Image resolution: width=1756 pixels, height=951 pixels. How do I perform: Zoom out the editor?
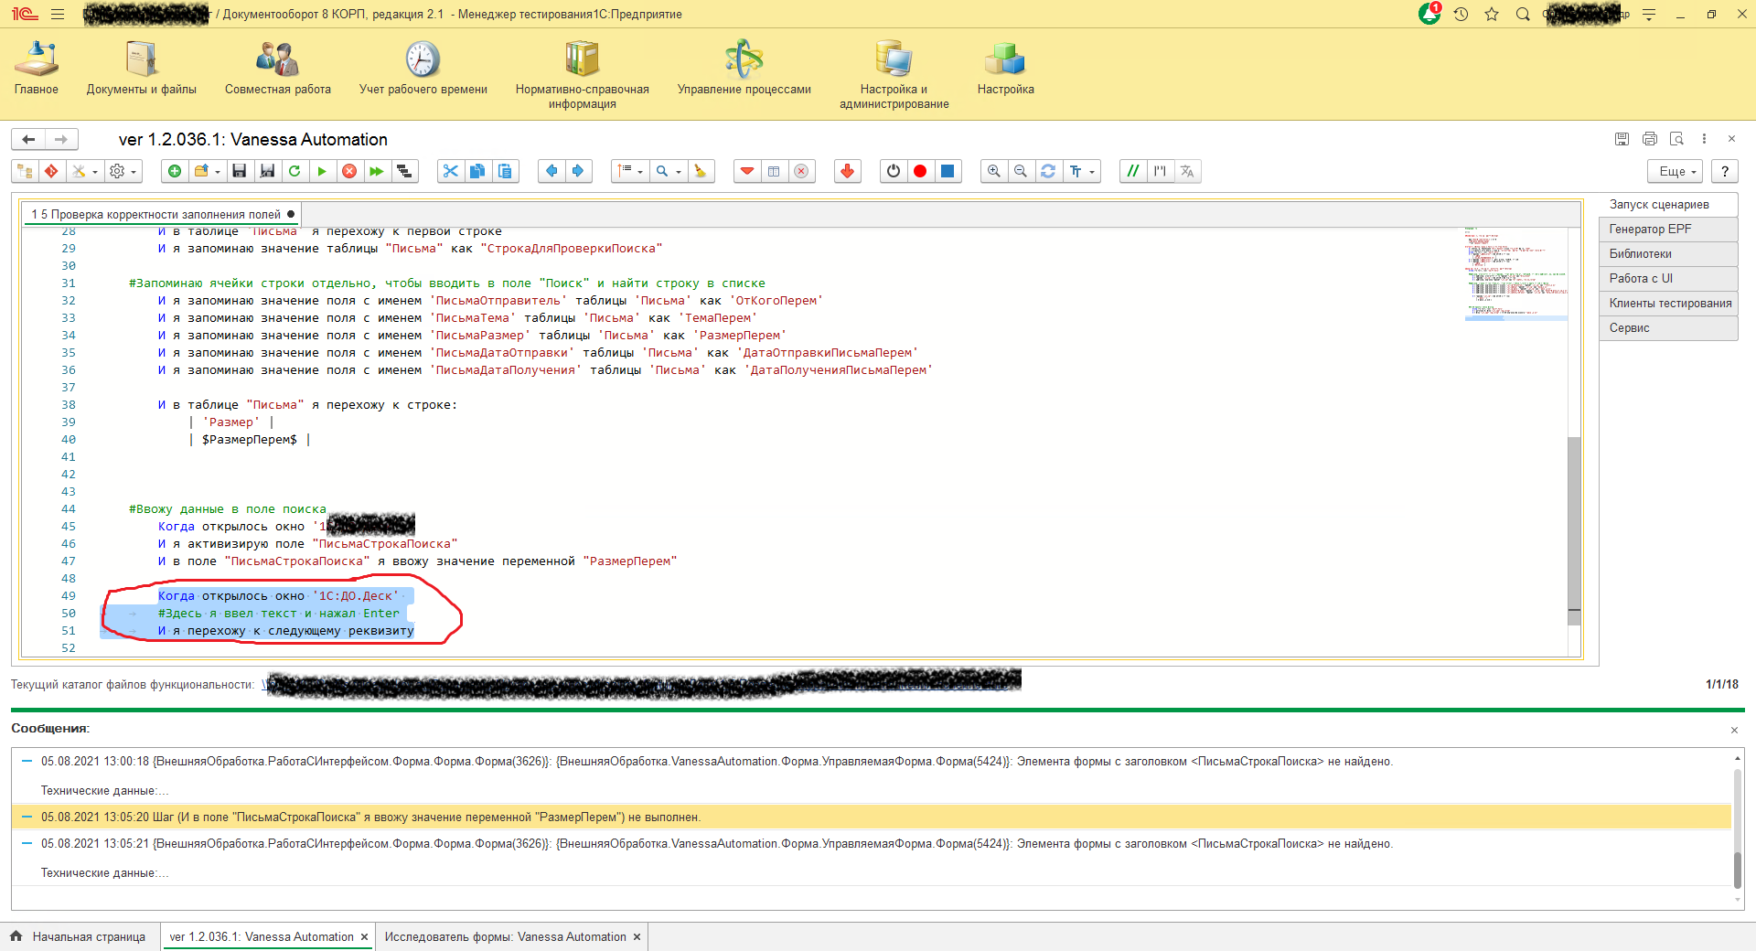tap(1021, 171)
